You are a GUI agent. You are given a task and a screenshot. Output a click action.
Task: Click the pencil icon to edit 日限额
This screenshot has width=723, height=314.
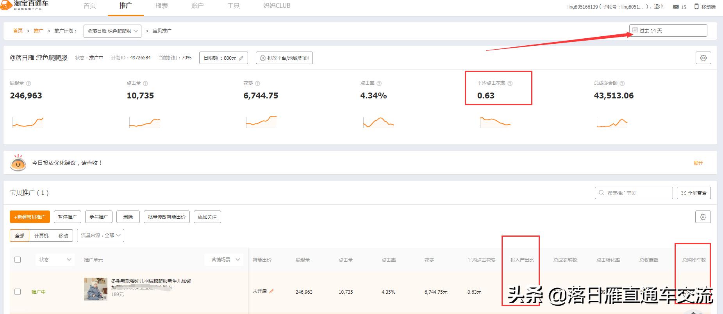point(241,58)
